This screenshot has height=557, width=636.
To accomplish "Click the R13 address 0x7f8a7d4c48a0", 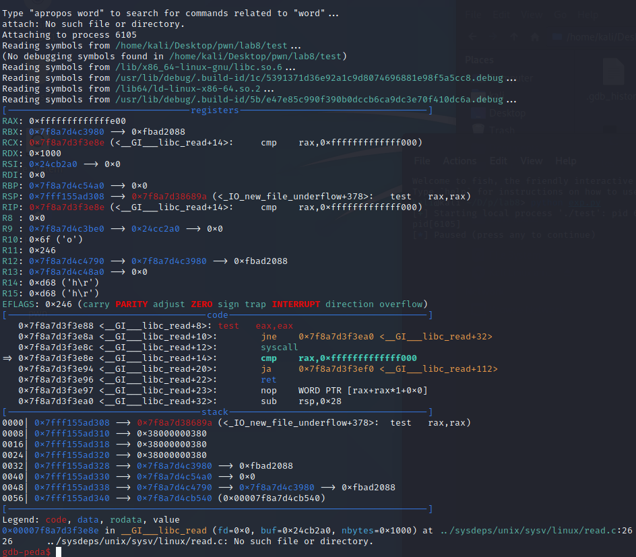I will 67,271.
